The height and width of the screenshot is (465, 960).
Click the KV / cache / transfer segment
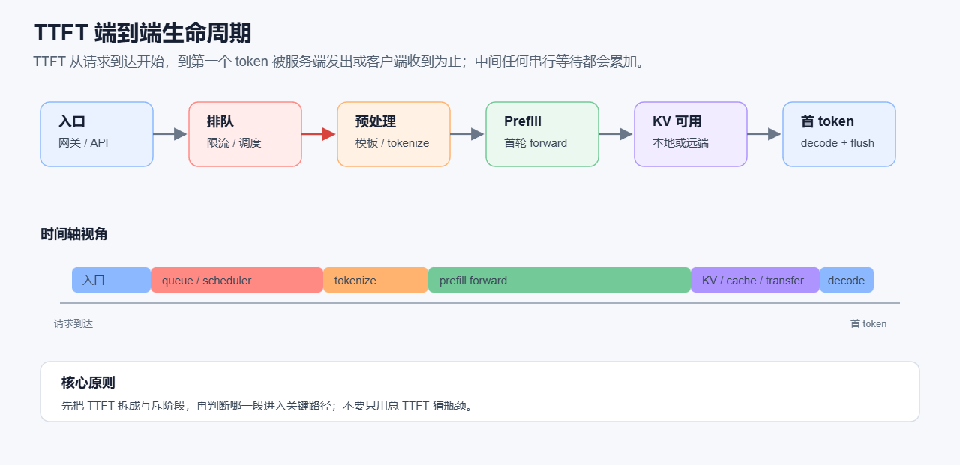pos(755,280)
